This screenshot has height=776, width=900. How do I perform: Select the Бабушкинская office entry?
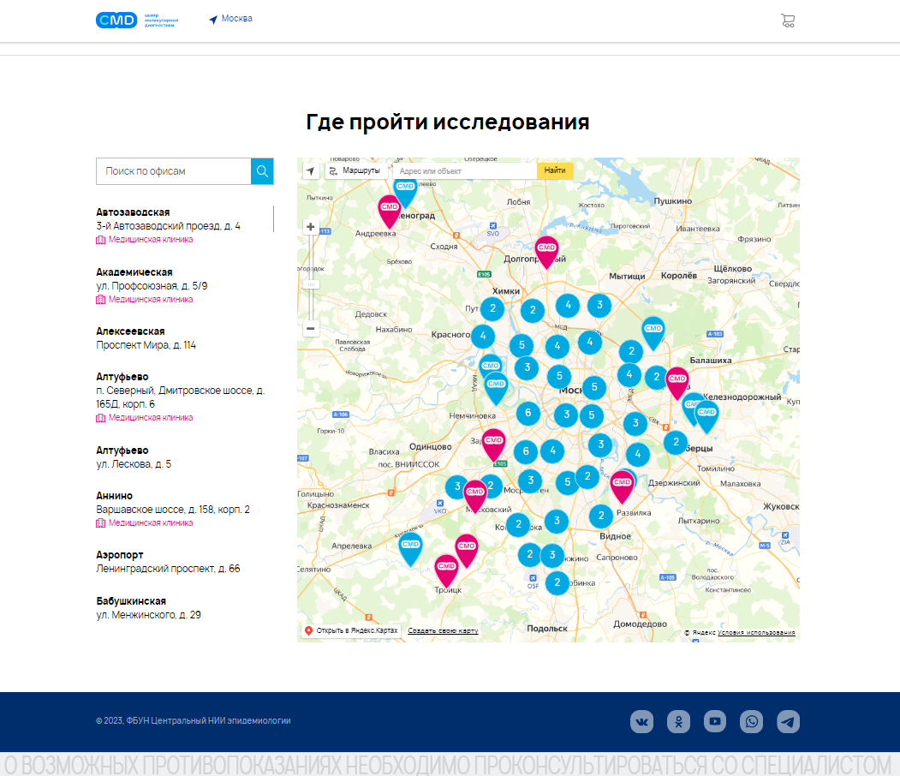pos(149,608)
